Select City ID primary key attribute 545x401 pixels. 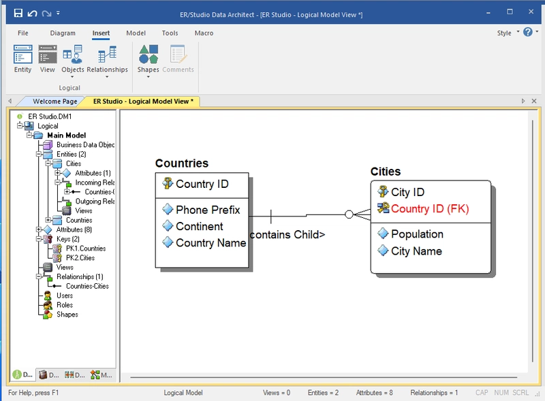(407, 192)
